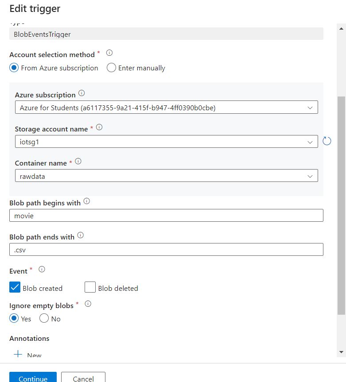346x382 pixels.
Task: Click the Continue button
Action: click(33, 378)
